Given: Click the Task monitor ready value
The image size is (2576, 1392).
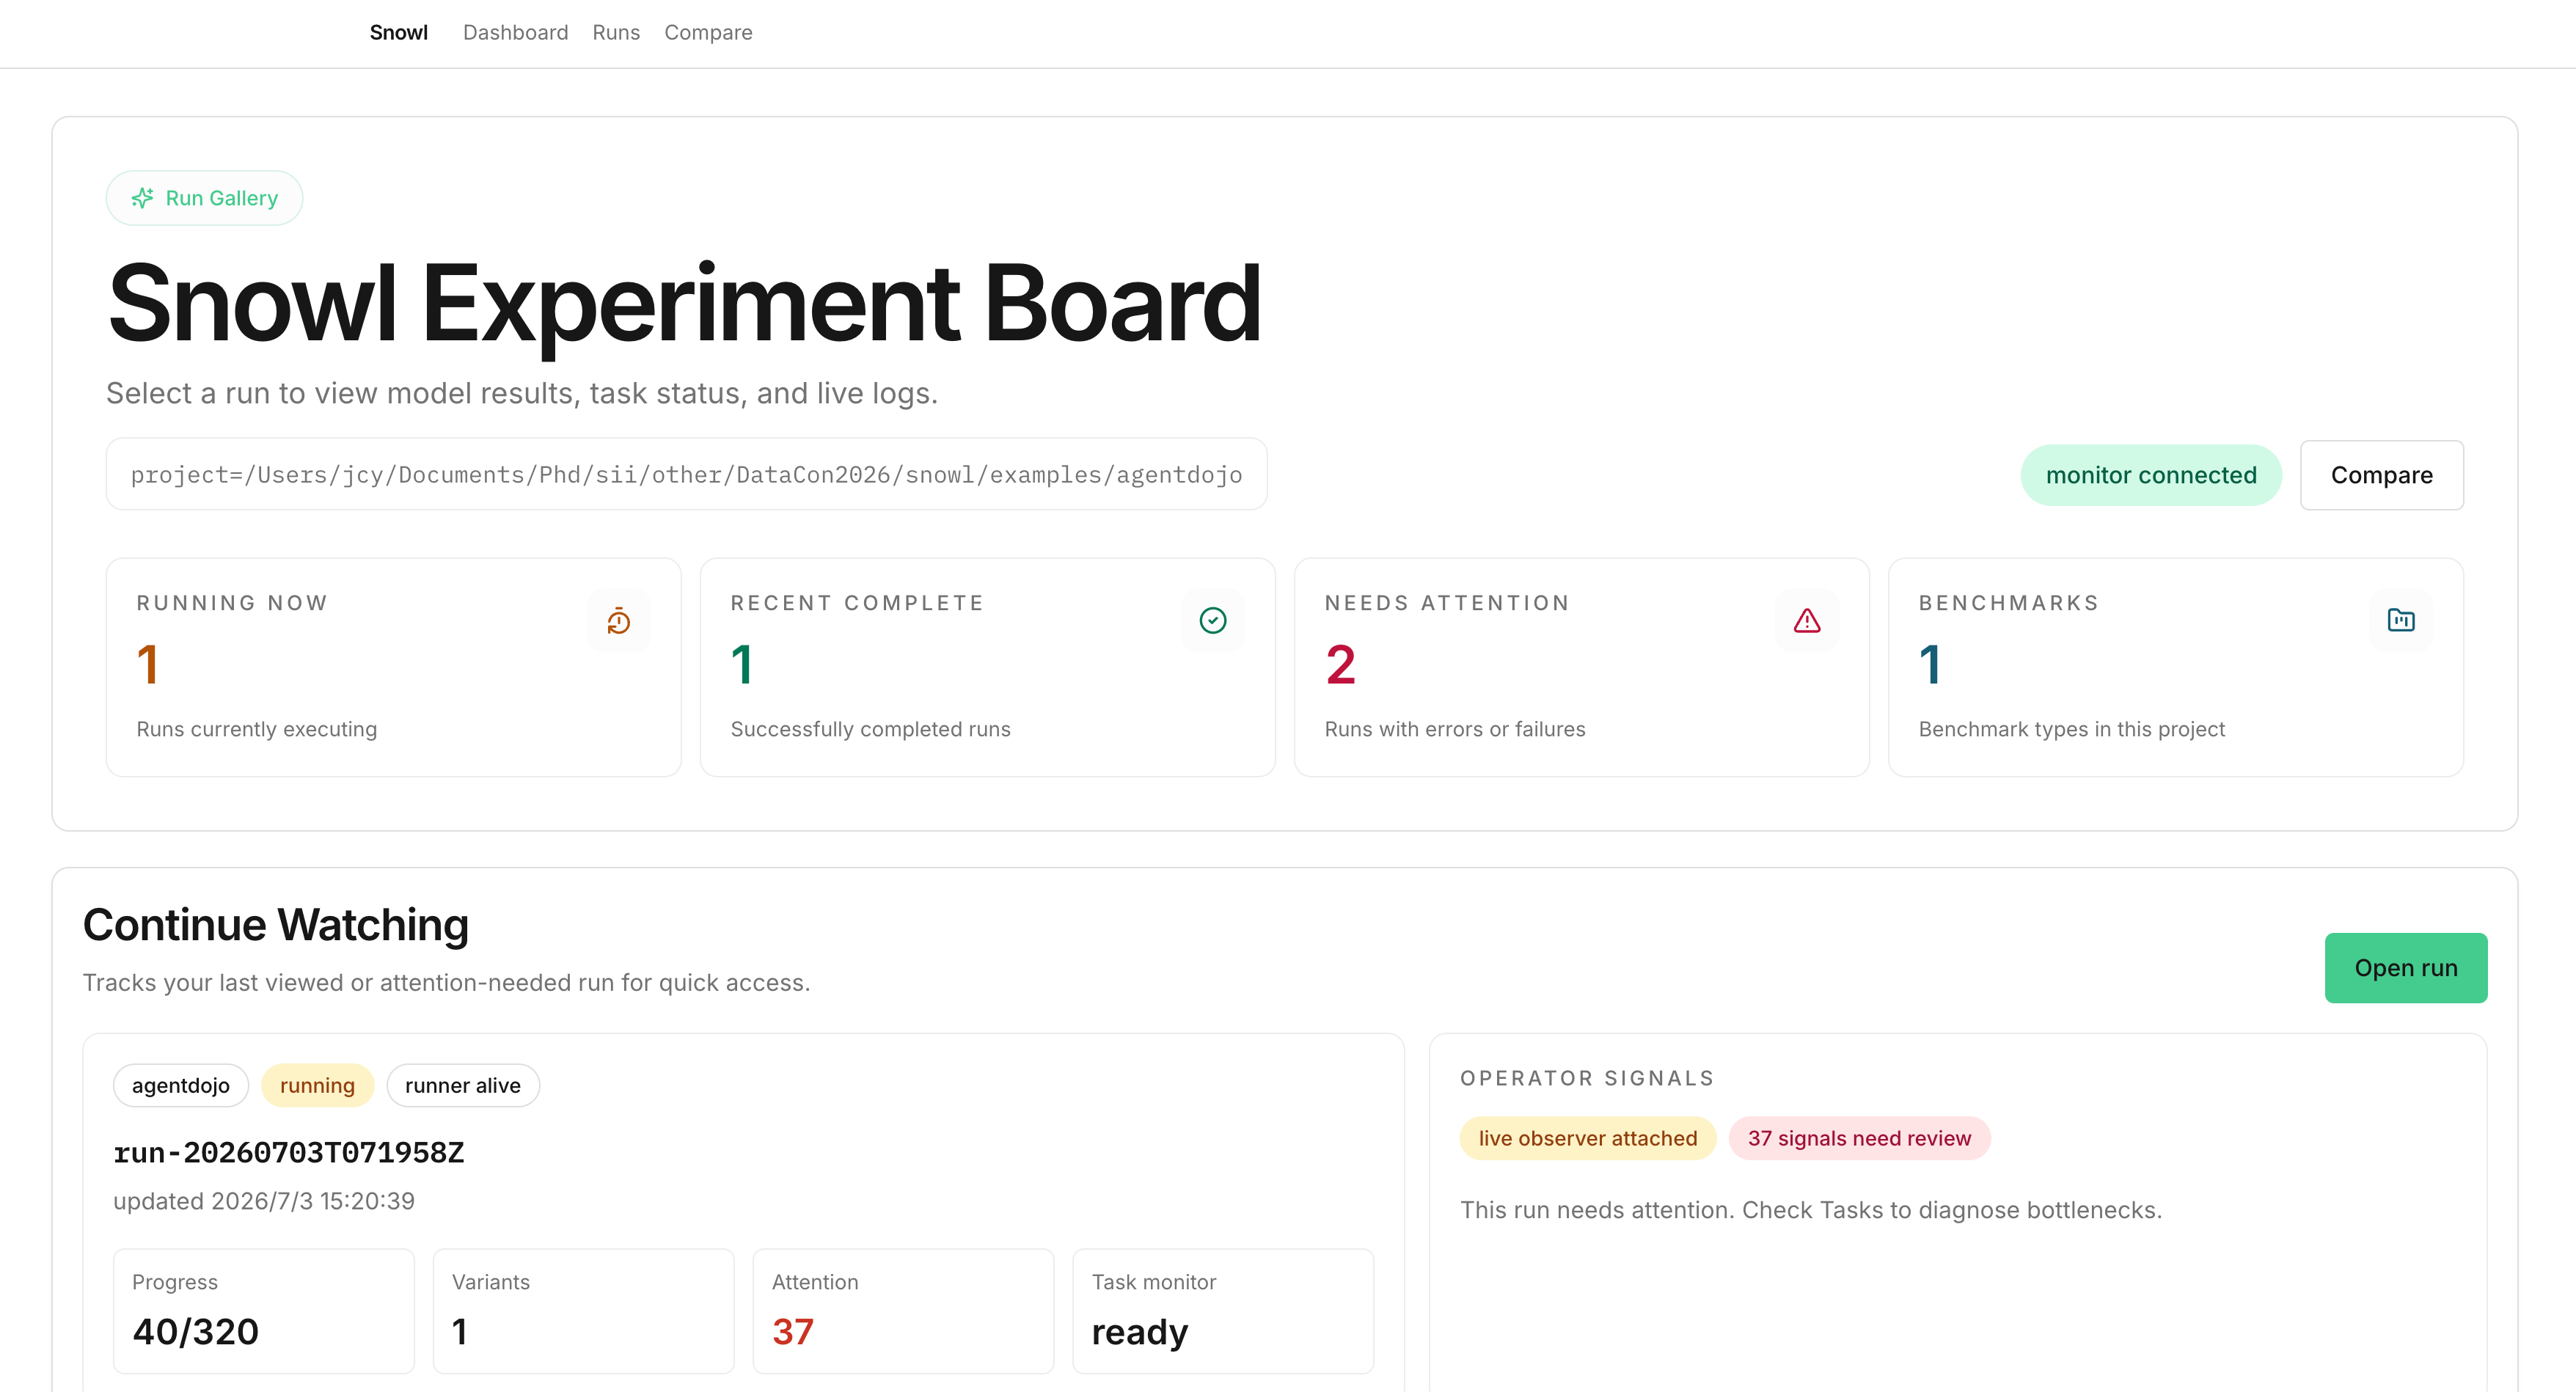Looking at the screenshot, I should (1140, 1333).
